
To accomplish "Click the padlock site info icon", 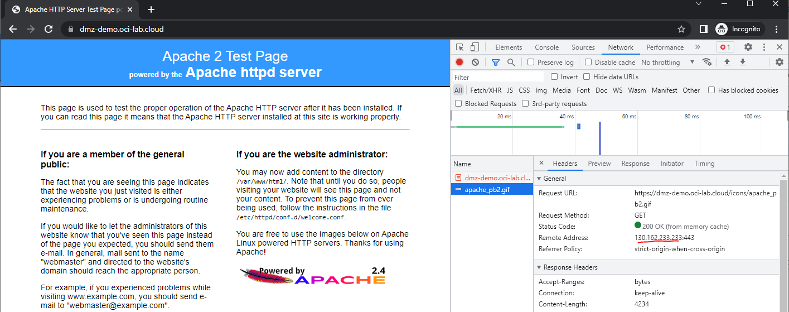I will (x=70, y=29).
